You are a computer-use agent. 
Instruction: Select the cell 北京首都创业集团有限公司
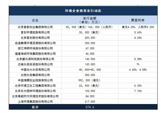[x=35, y=27]
